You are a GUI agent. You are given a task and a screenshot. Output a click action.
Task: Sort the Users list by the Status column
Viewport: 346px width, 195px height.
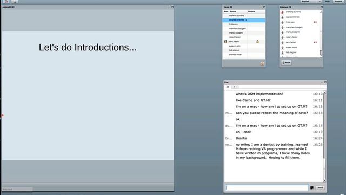click(x=256, y=11)
